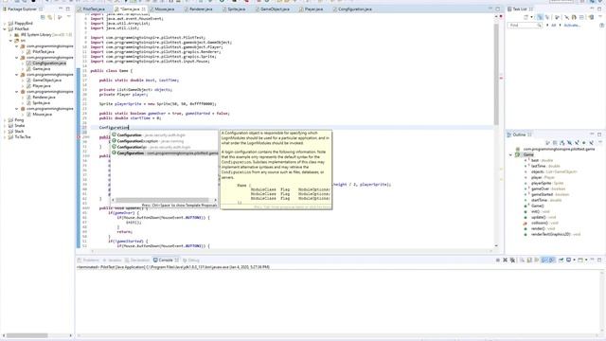
Task: Select Configuration.java in Package Explorer
Action: tap(48, 63)
